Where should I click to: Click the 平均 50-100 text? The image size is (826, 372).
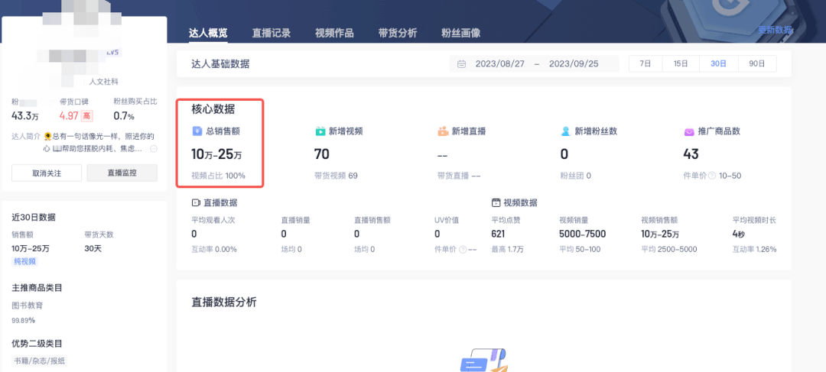[580, 250]
